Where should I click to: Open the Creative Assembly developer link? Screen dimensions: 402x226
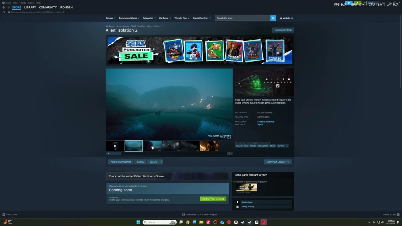point(266,122)
